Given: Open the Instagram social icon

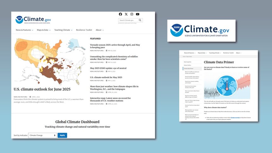Looking at the screenshot, I should (132, 14).
